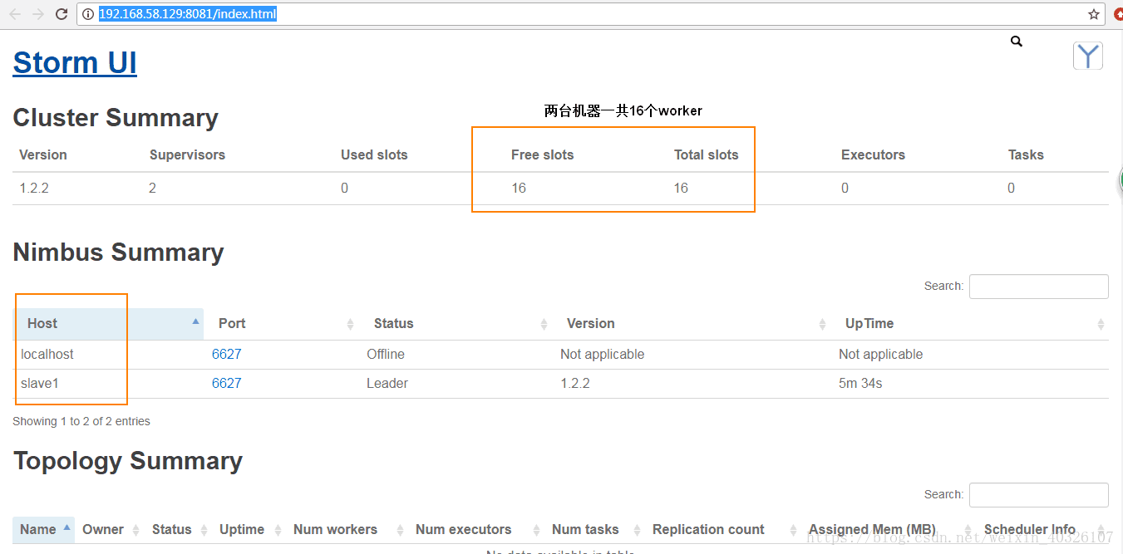Click the Supervisors value 2
1123x554 pixels.
(153, 188)
